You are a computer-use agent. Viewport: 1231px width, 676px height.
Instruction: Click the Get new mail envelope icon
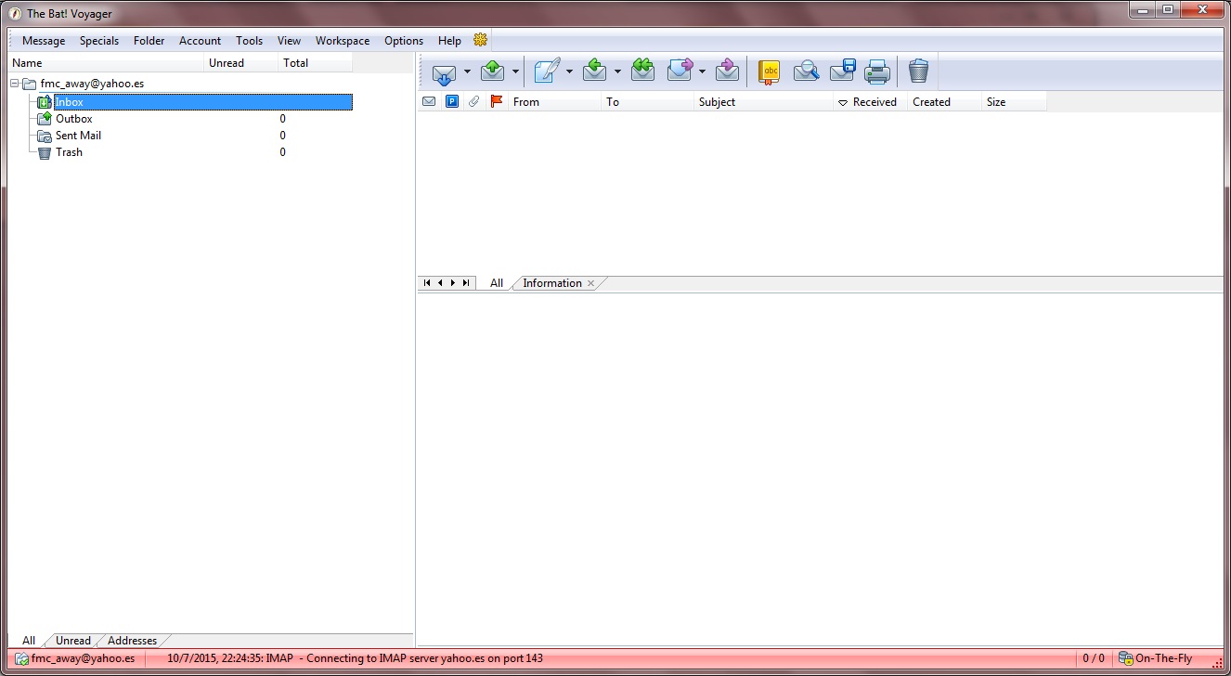(x=445, y=71)
